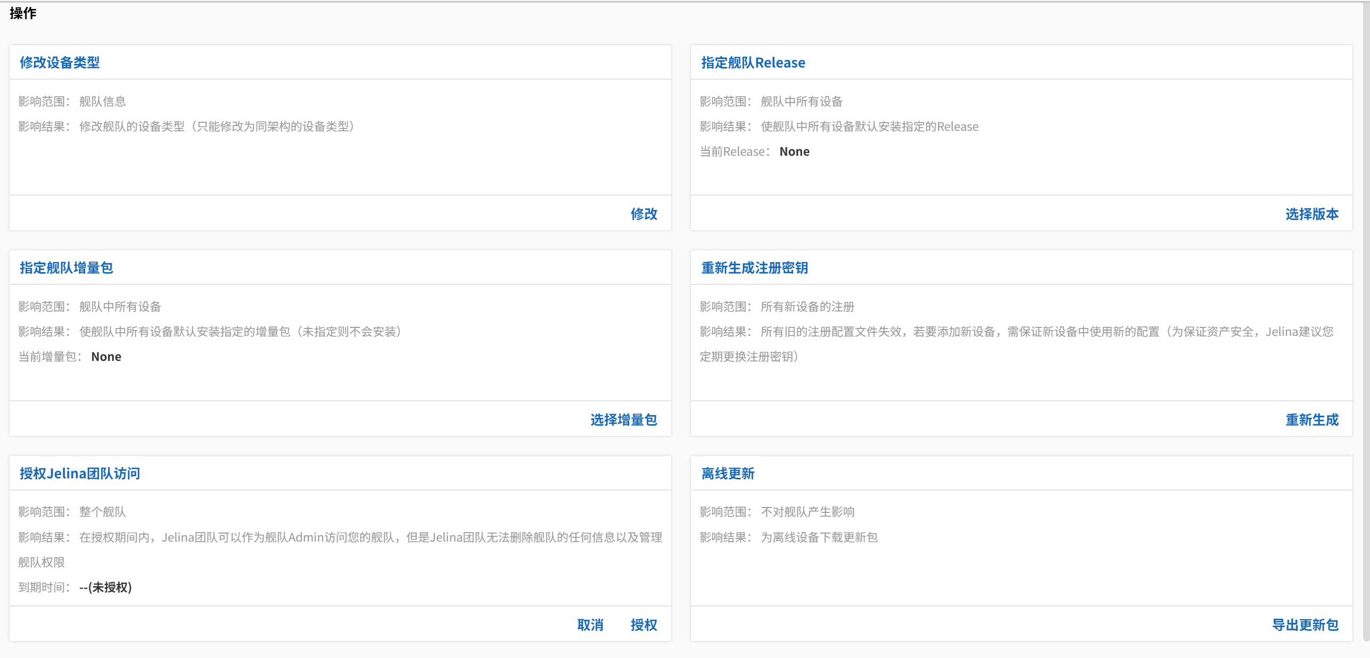Select the 指定舰队增量包 heading
1370x658 pixels.
click(x=67, y=268)
